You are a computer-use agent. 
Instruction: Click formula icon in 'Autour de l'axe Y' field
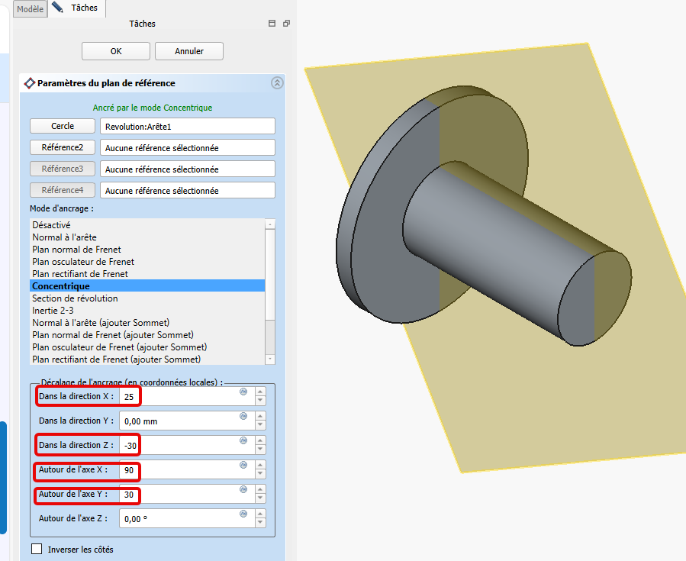tap(243, 490)
